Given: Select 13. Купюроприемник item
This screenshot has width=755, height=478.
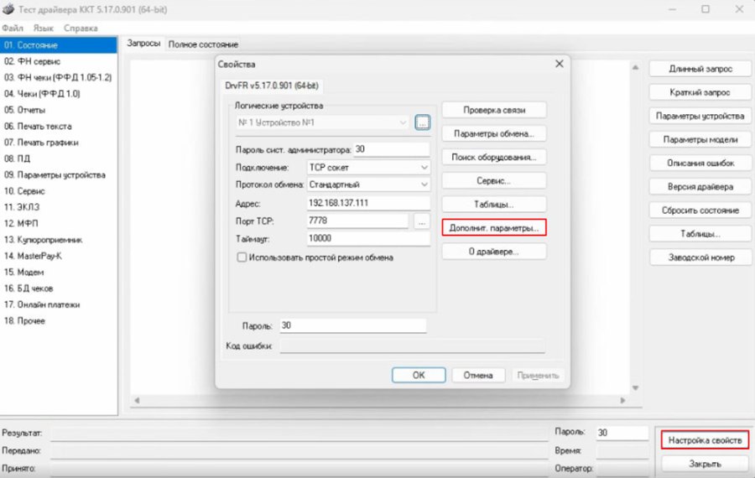Looking at the screenshot, I should 58,240.
